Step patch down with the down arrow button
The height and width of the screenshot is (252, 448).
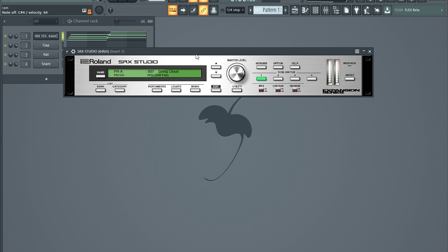pos(216,76)
